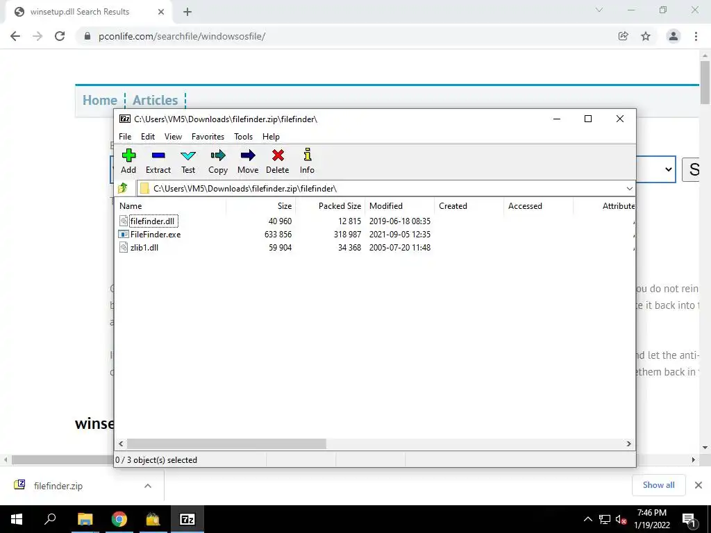Follow the Articles link on the webpage
Screen dimensions: 711x533
[155, 100]
